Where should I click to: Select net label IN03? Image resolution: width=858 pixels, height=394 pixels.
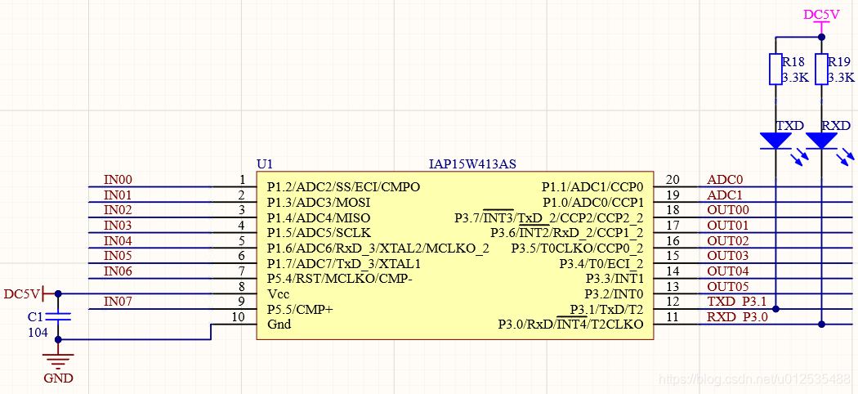pos(118,226)
